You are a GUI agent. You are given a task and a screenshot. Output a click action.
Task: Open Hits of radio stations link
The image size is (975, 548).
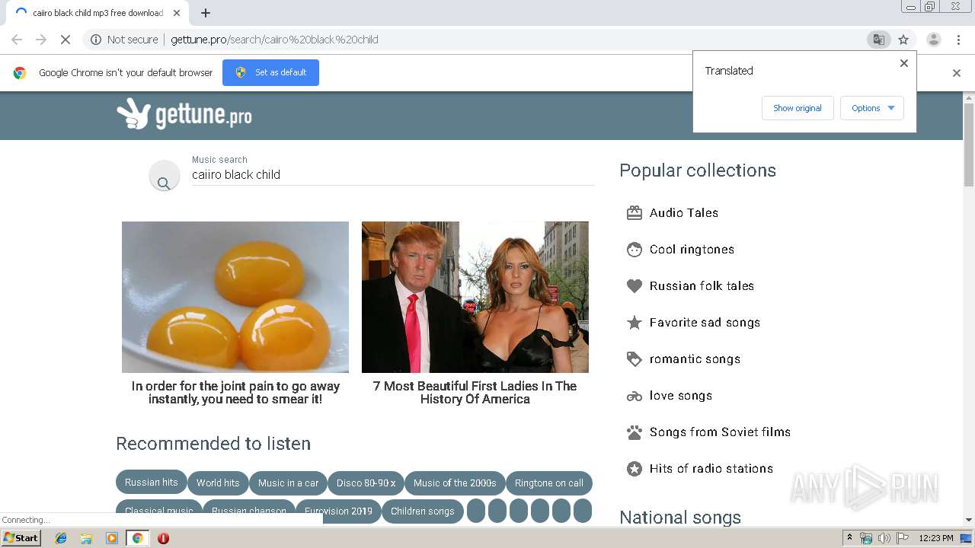coord(711,469)
